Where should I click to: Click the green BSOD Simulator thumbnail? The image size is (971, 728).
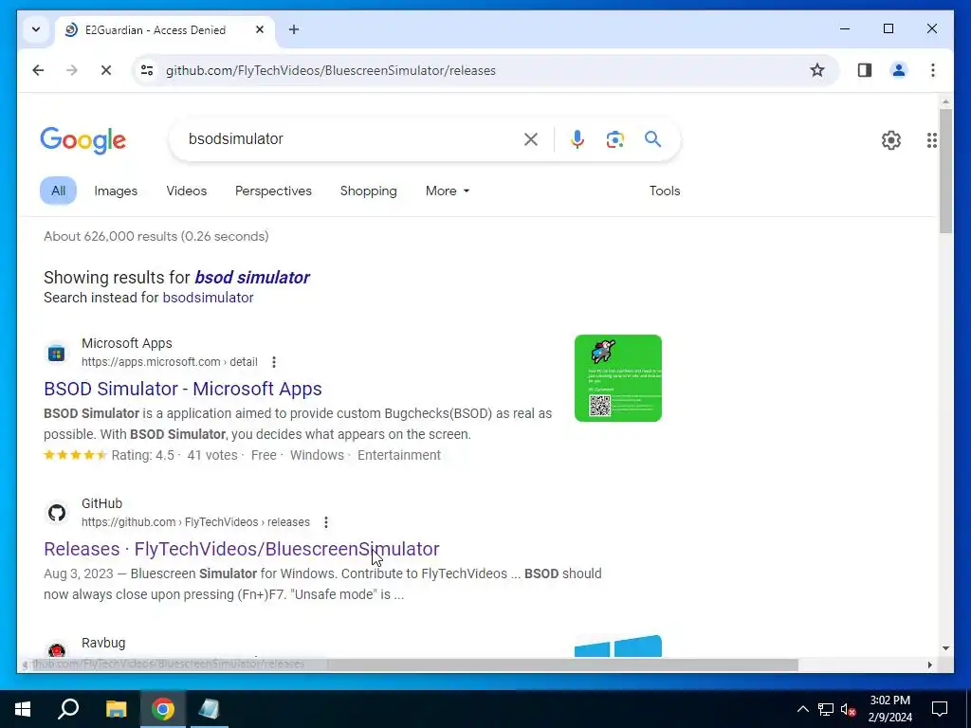coord(617,378)
